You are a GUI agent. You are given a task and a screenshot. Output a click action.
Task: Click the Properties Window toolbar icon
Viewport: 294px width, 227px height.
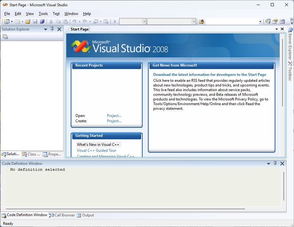[275, 21]
